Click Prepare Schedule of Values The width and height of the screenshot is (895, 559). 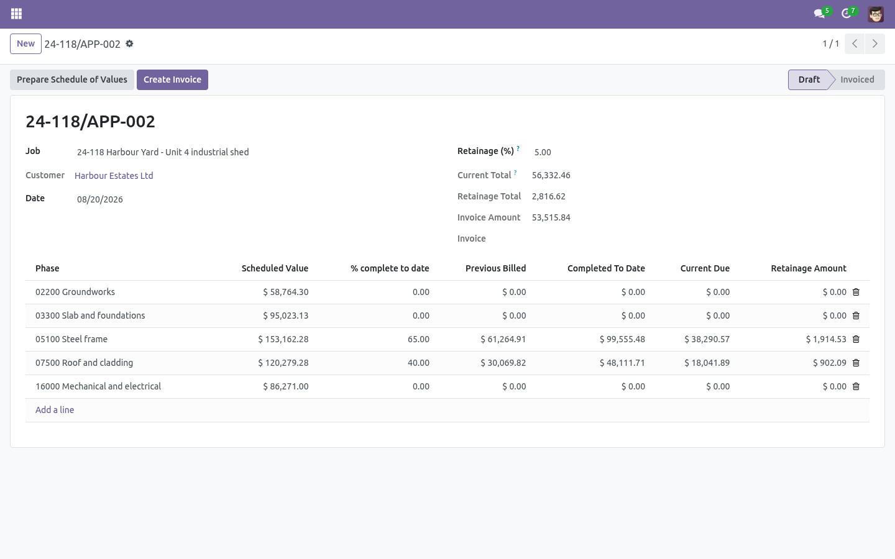tap(72, 80)
